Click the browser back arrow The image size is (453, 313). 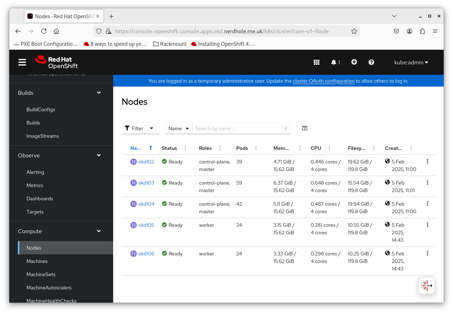click(x=18, y=31)
